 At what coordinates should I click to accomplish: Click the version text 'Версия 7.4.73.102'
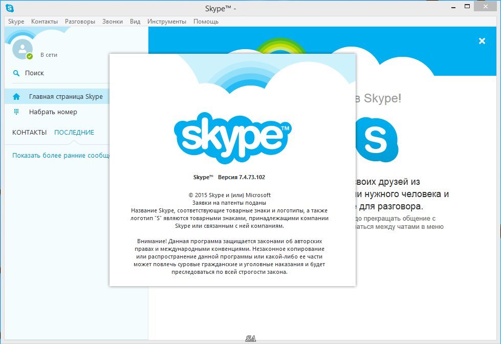coord(242,177)
